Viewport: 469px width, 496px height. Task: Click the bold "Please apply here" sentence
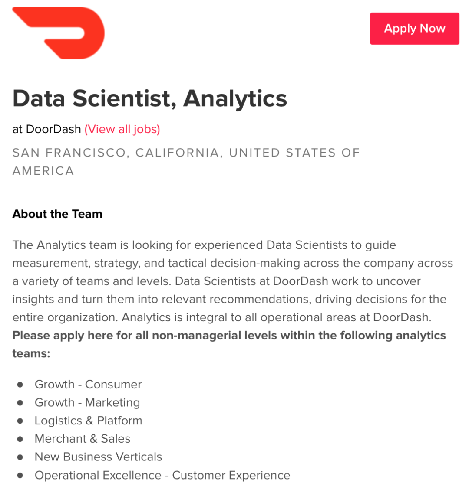[229, 336]
